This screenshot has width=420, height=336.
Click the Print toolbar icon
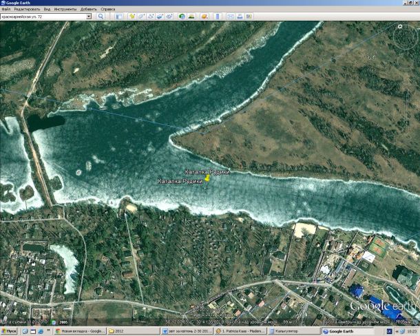(x=238, y=16)
